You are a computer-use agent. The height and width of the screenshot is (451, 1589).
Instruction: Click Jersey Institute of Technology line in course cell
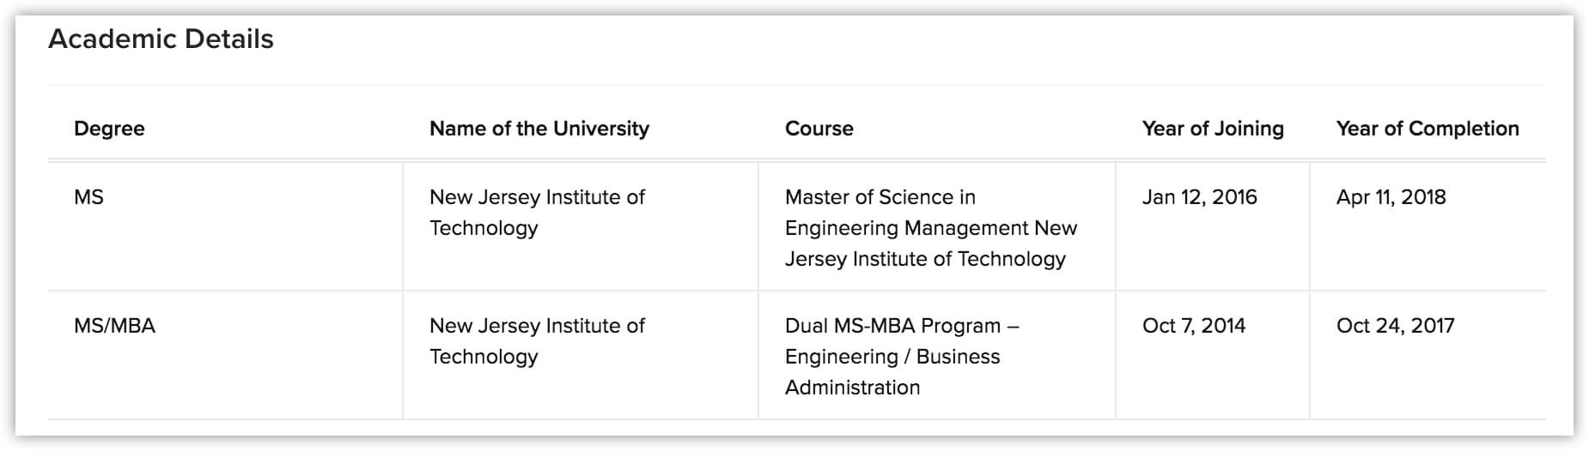coord(925,259)
